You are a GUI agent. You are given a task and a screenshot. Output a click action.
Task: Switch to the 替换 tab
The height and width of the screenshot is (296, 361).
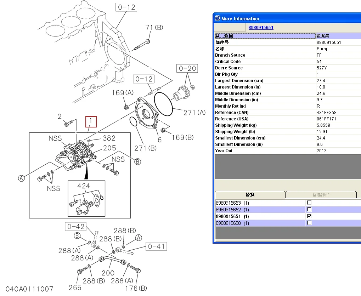[x=250, y=195]
